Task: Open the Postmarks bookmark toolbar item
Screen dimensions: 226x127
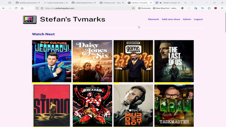Action: pyautogui.click(x=144, y=8)
